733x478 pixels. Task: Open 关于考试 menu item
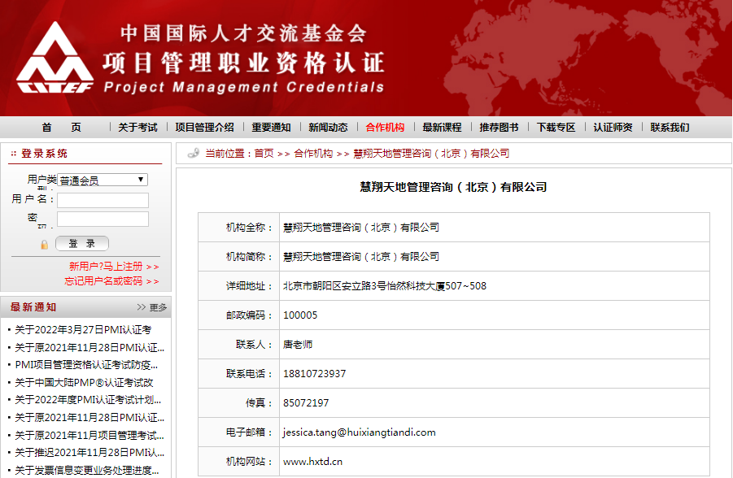[x=137, y=127]
